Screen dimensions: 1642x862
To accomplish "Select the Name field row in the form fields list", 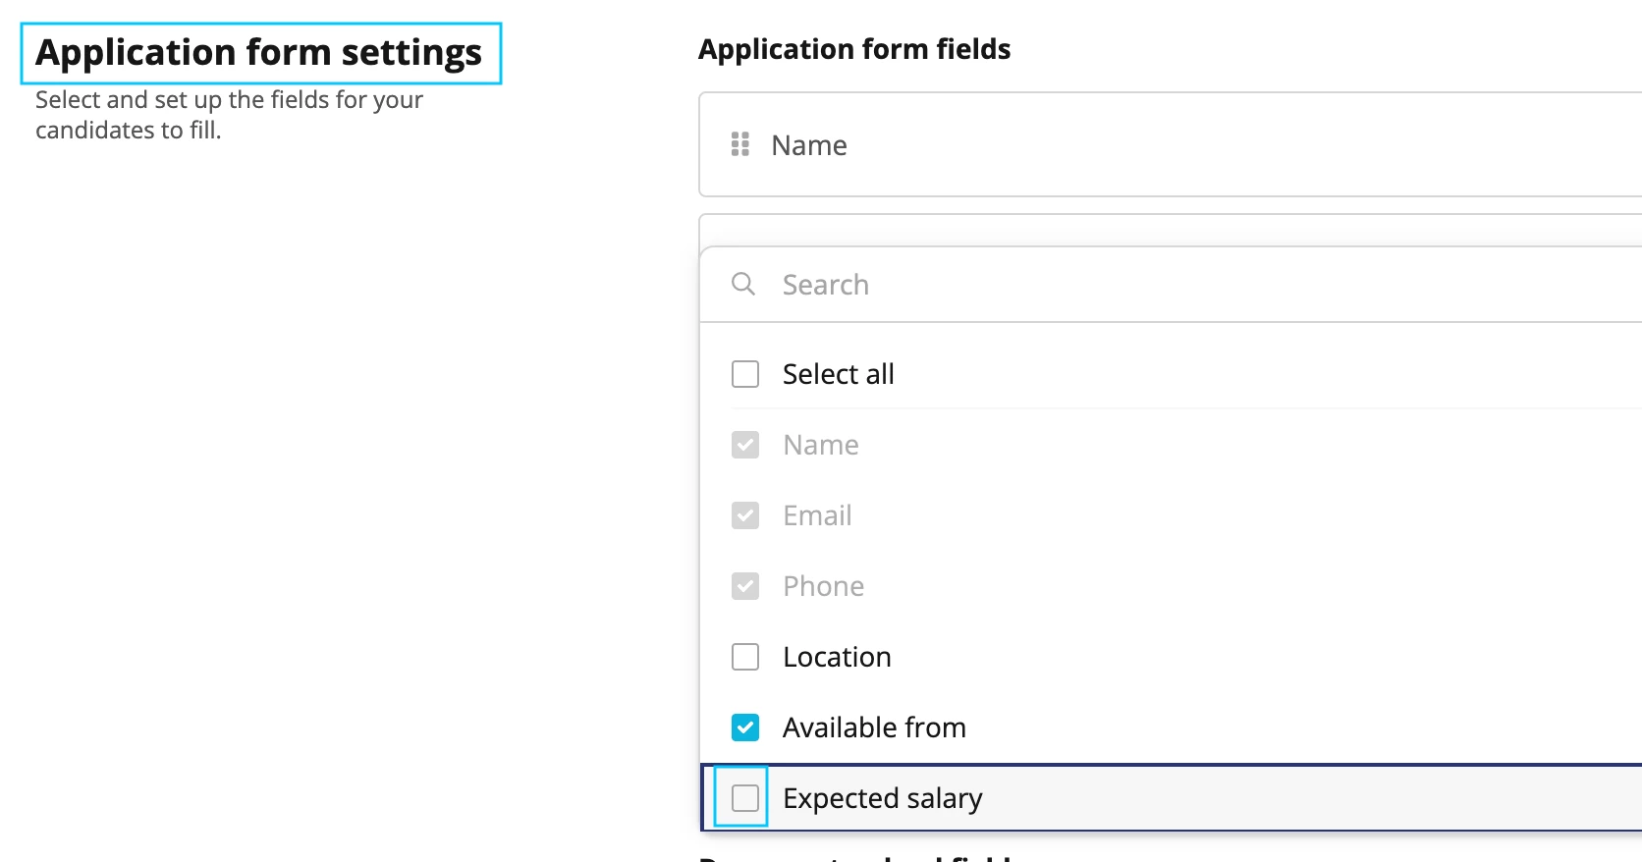I will click(1171, 144).
